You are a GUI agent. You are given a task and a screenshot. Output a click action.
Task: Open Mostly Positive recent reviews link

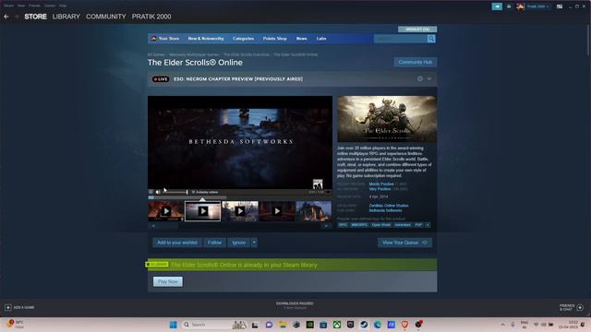[381, 184]
